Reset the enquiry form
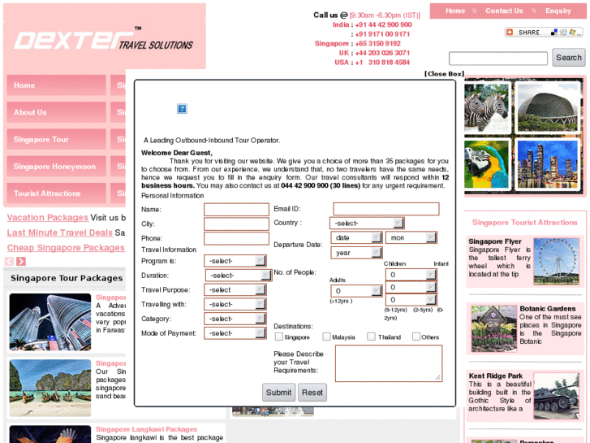This screenshot has height=443, width=590. coord(312,393)
